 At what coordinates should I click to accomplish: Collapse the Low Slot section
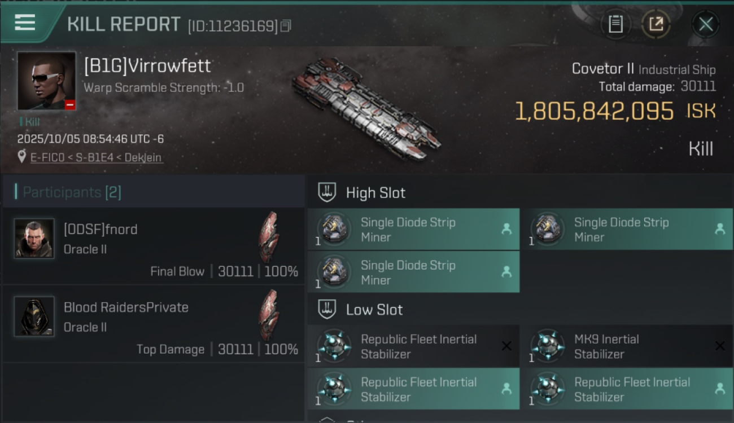[x=327, y=309]
